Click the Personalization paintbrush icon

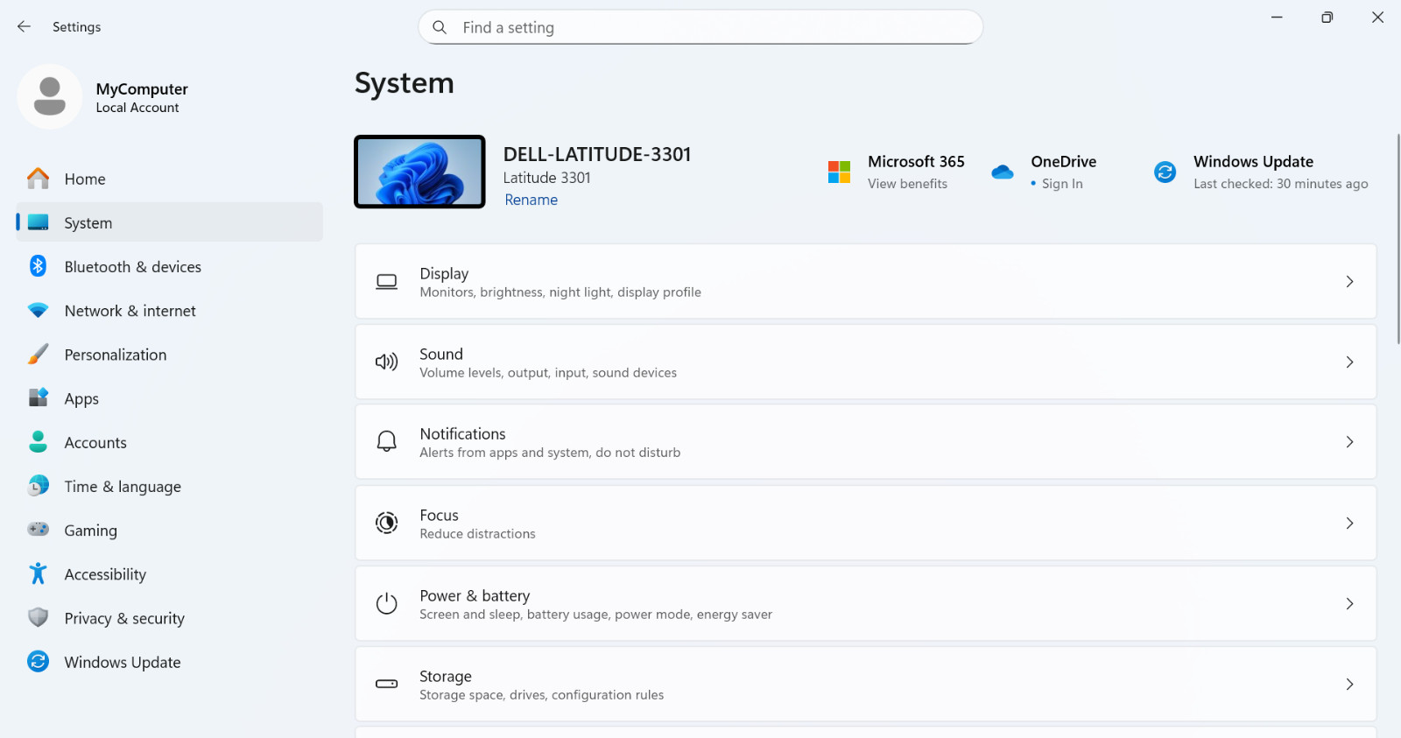point(38,355)
